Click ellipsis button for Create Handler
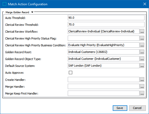This screenshot has height=114, width=149. 142,80
